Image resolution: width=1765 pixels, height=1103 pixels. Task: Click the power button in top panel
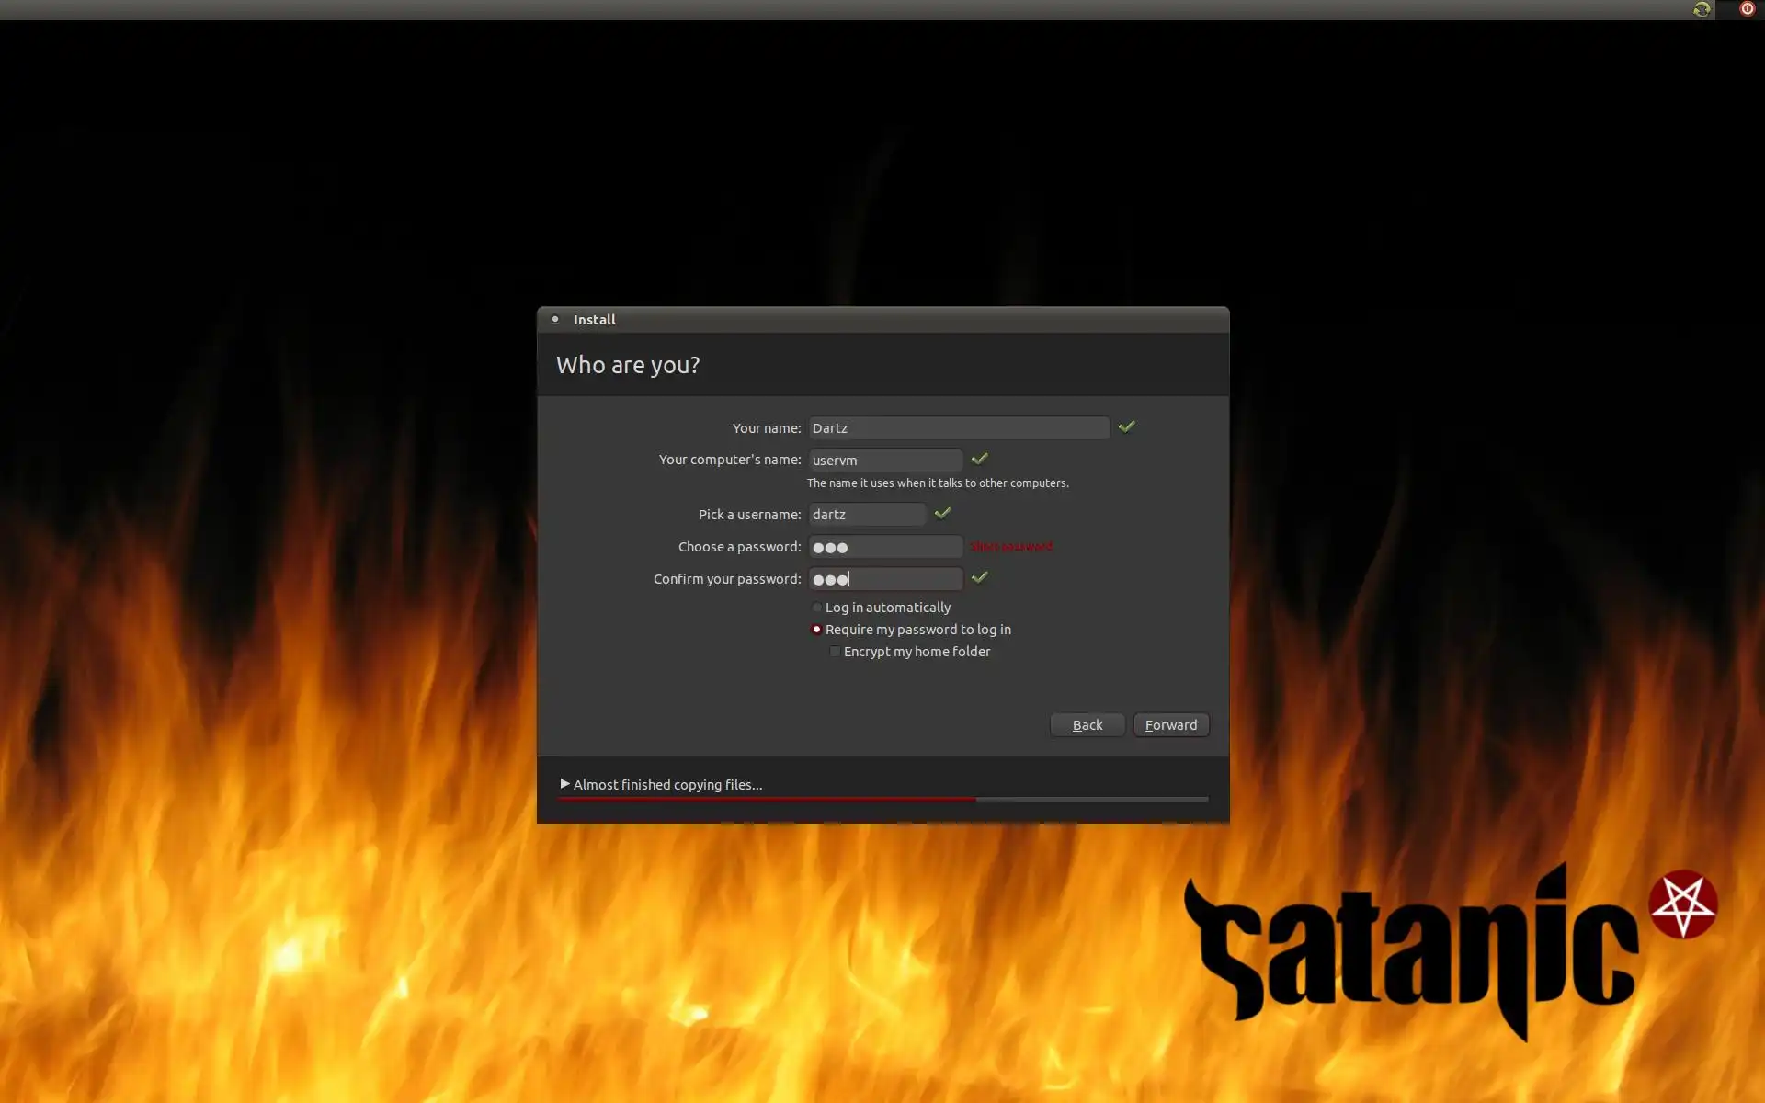[1747, 9]
